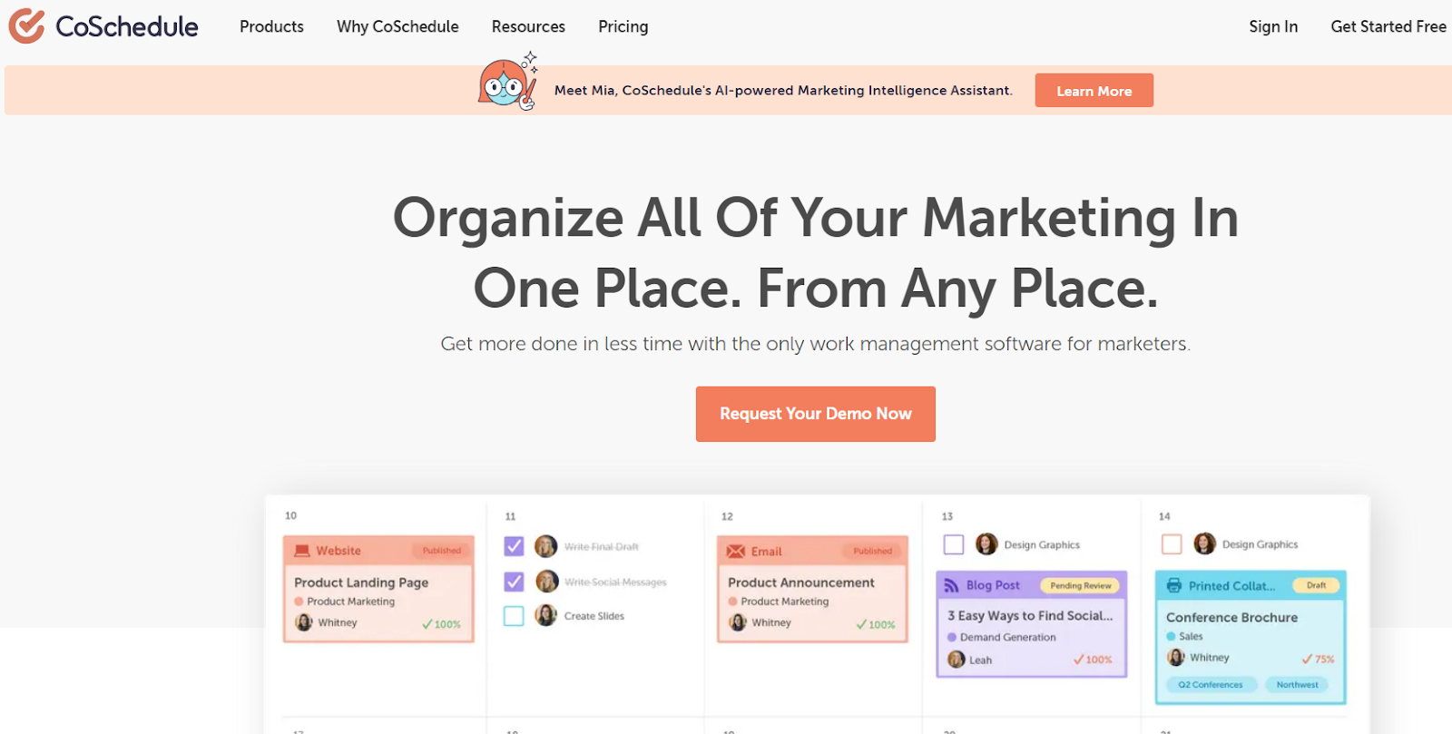Image resolution: width=1452 pixels, height=734 pixels.
Task: Click the CoSchedule logo icon
Action: (x=26, y=26)
